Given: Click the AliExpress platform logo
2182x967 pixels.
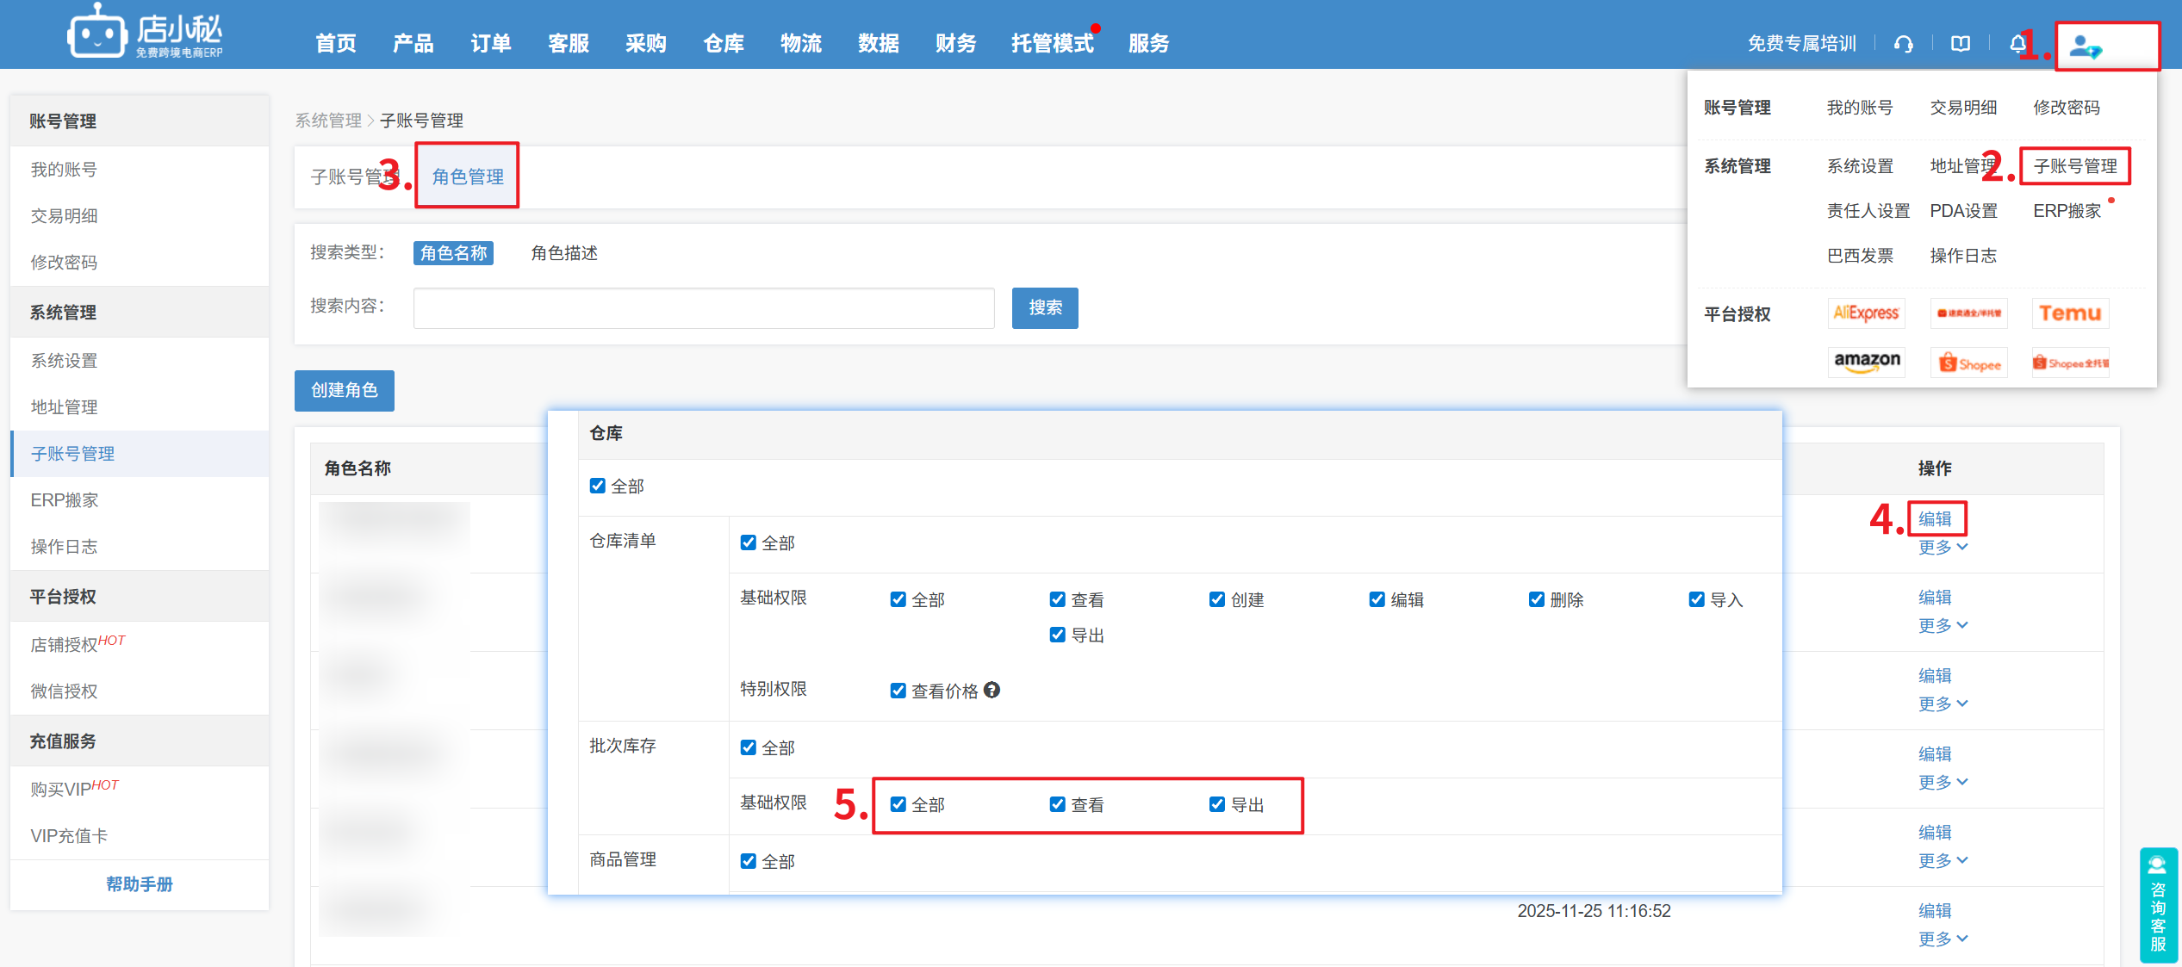Looking at the screenshot, I should pyautogui.click(x=1866, y=313).
